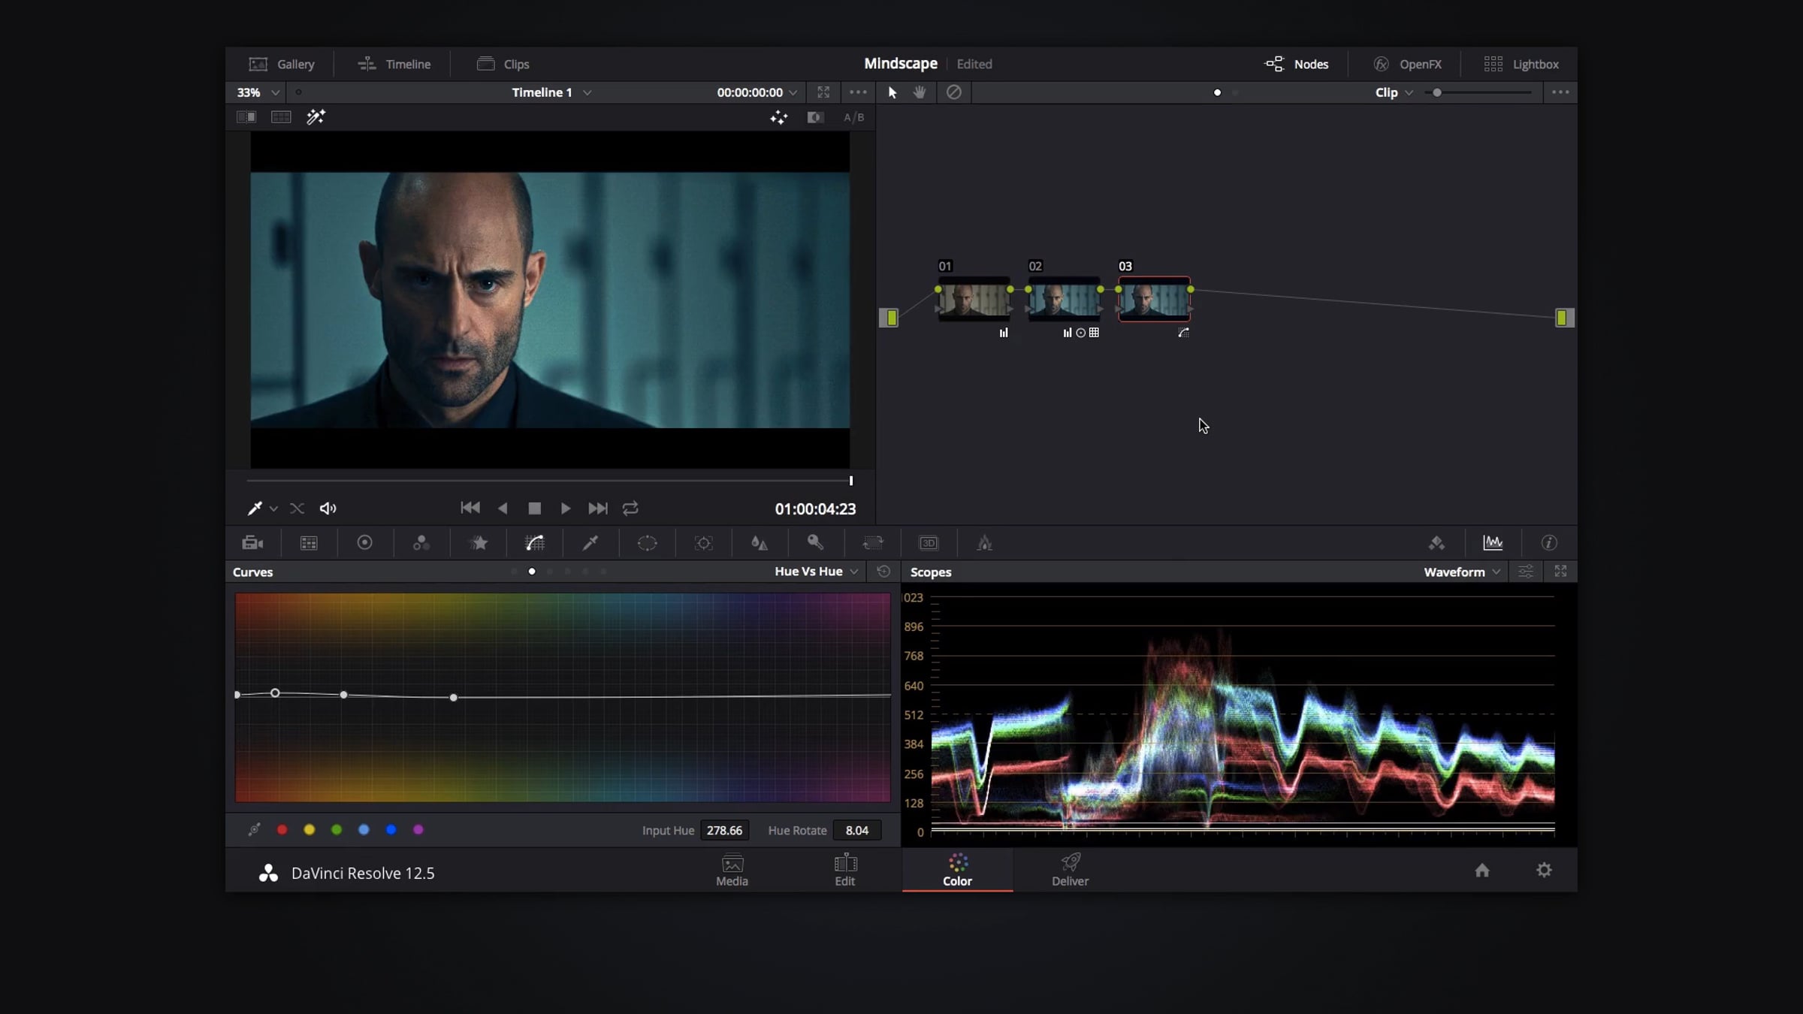The width and height of the screenshot is (1803, 1014).
Task: Show the Clips thumbnails panel
Action: pyautogui.click(x=503, y=64)
